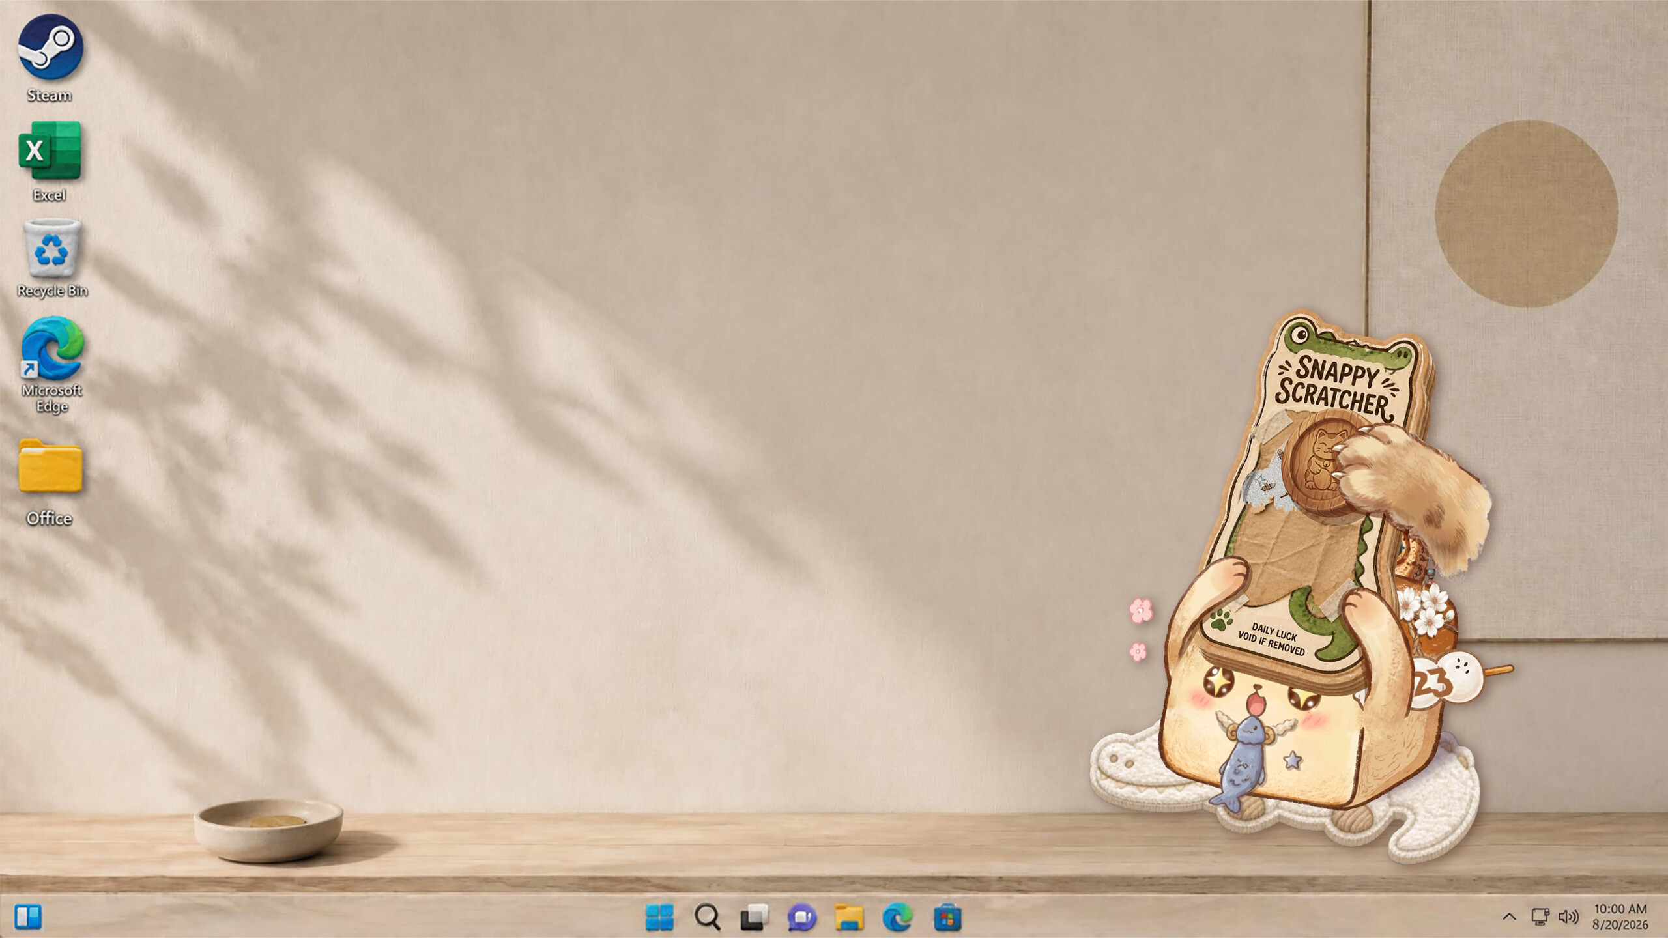Click the taskbar Search magnifier
Viewport: 1668px width, 938px height.
coord(707,917)
